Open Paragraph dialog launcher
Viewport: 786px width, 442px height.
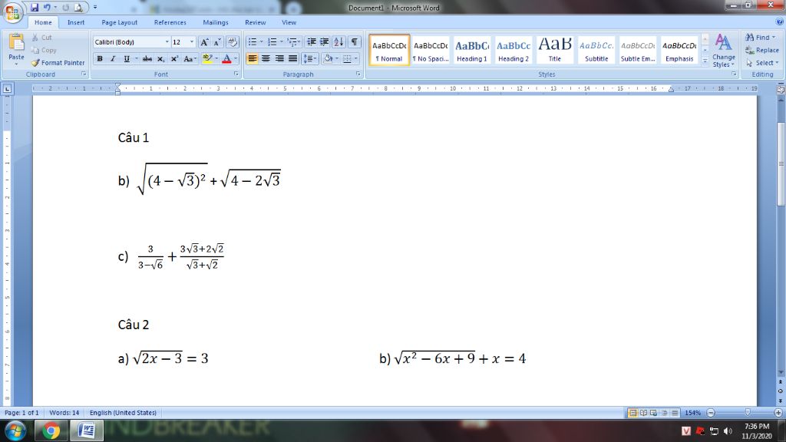click(358, 74)
